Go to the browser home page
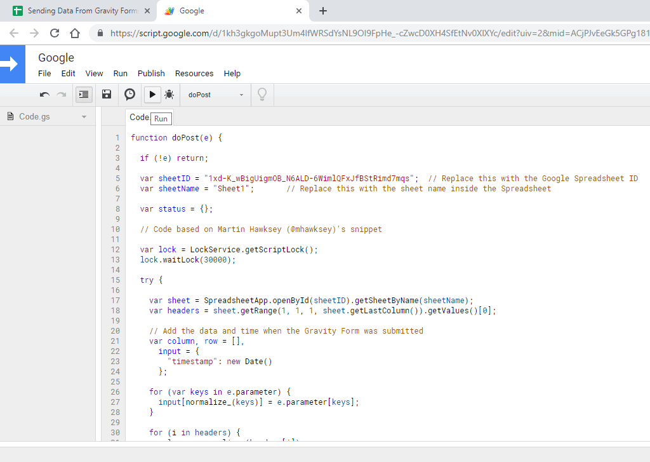The width and height of the screenshot is (650, 462). (75, 33)
